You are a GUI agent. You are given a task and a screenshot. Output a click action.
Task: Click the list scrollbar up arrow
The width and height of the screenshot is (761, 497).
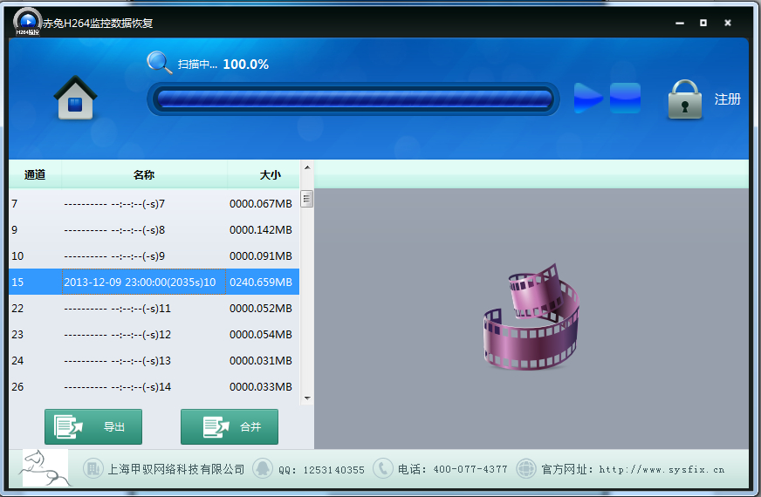(306, 167)
